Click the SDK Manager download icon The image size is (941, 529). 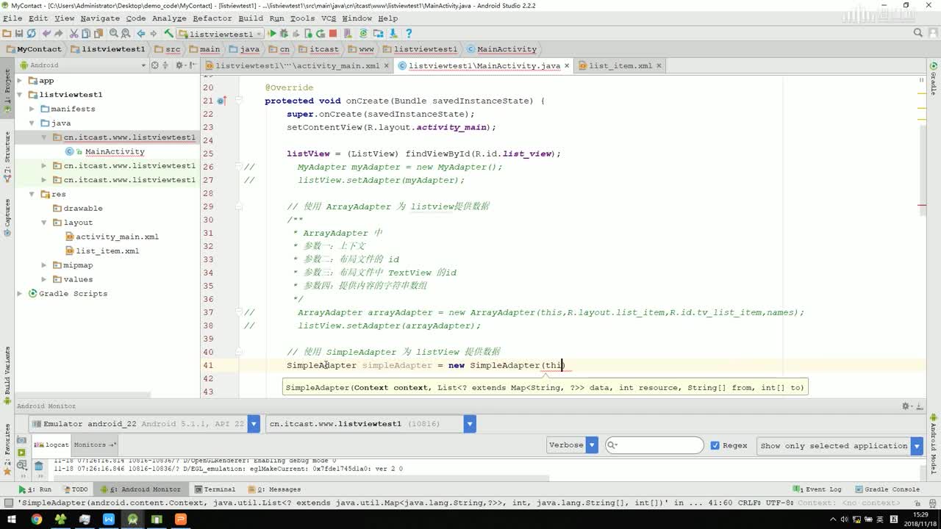coord(393,33)
